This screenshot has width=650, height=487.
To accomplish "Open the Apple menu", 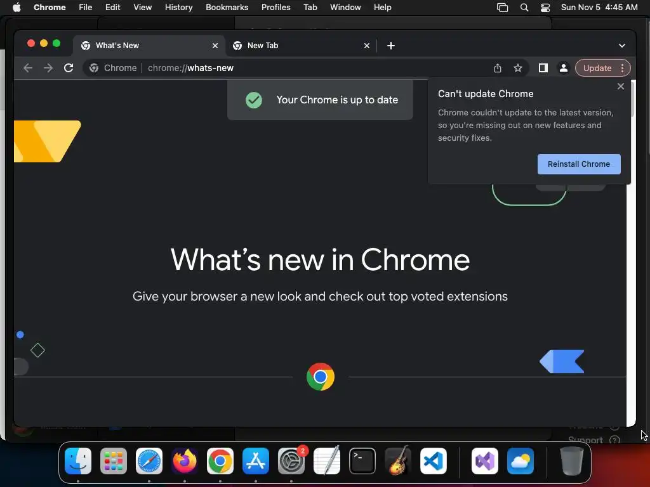I will pyautogui.click(x=17, y=8).
